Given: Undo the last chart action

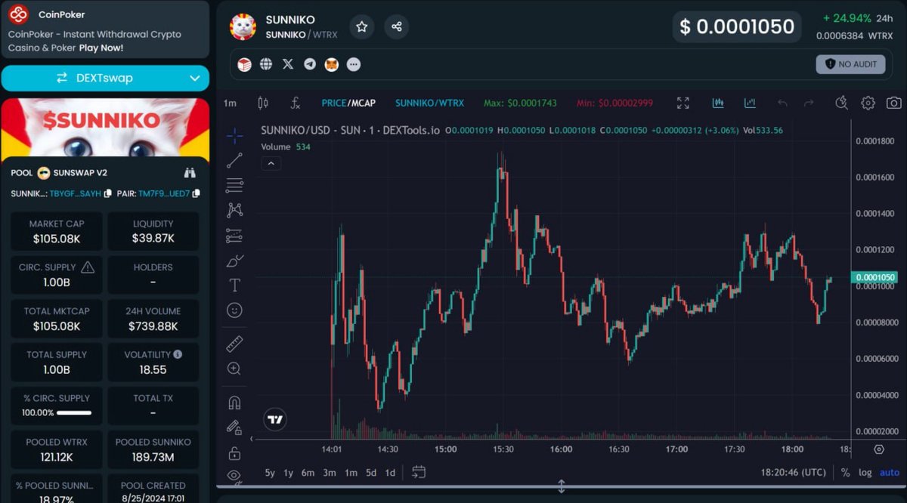Looking at the screenshot, I should (x=782, y=103).
